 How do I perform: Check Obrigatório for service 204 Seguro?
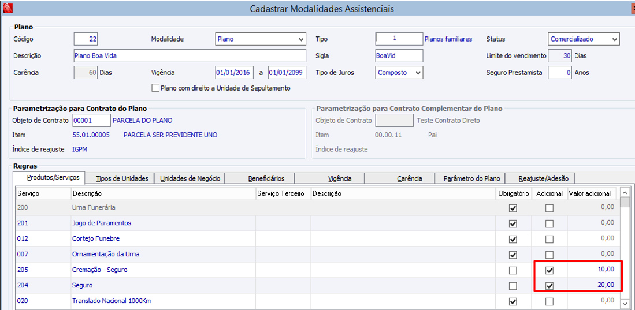pyautogui.click(x=513, y=286)
